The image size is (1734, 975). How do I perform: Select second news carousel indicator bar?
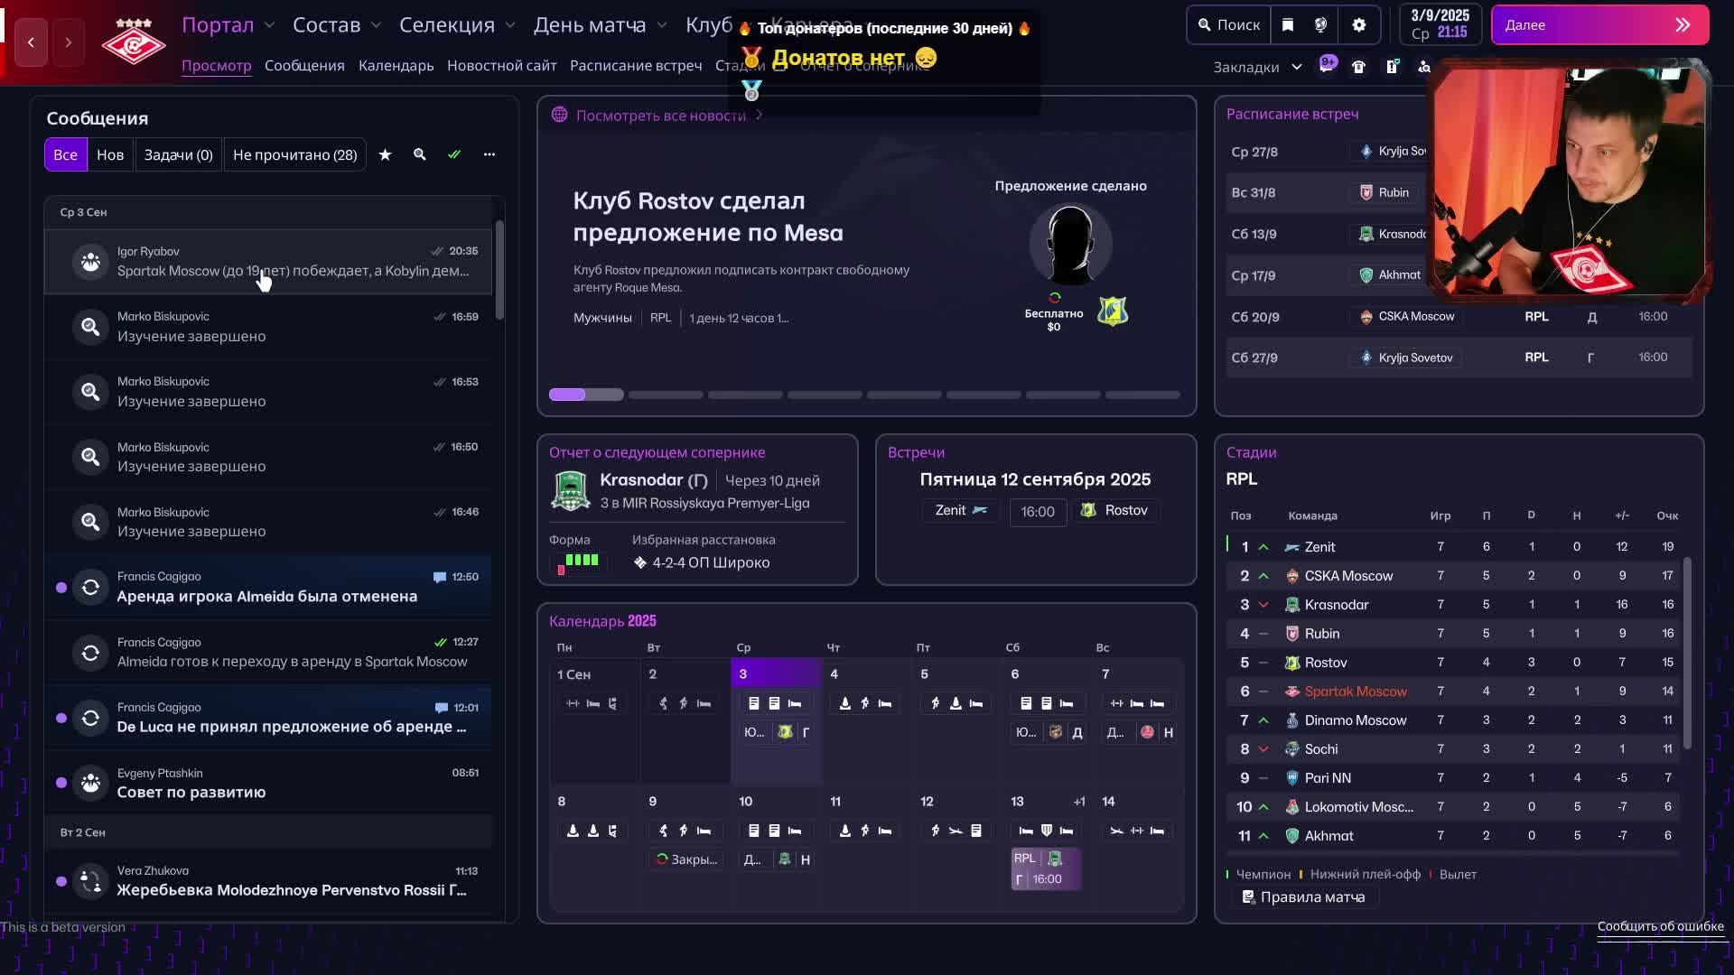coord(666,395)
